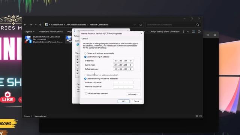Click the Subnet mask field

click(123, 65)
